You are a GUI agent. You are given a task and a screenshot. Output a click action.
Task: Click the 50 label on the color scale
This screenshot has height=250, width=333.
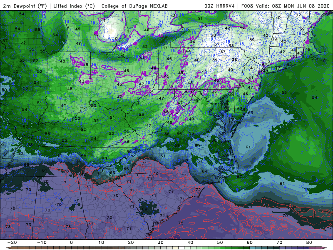220,242
